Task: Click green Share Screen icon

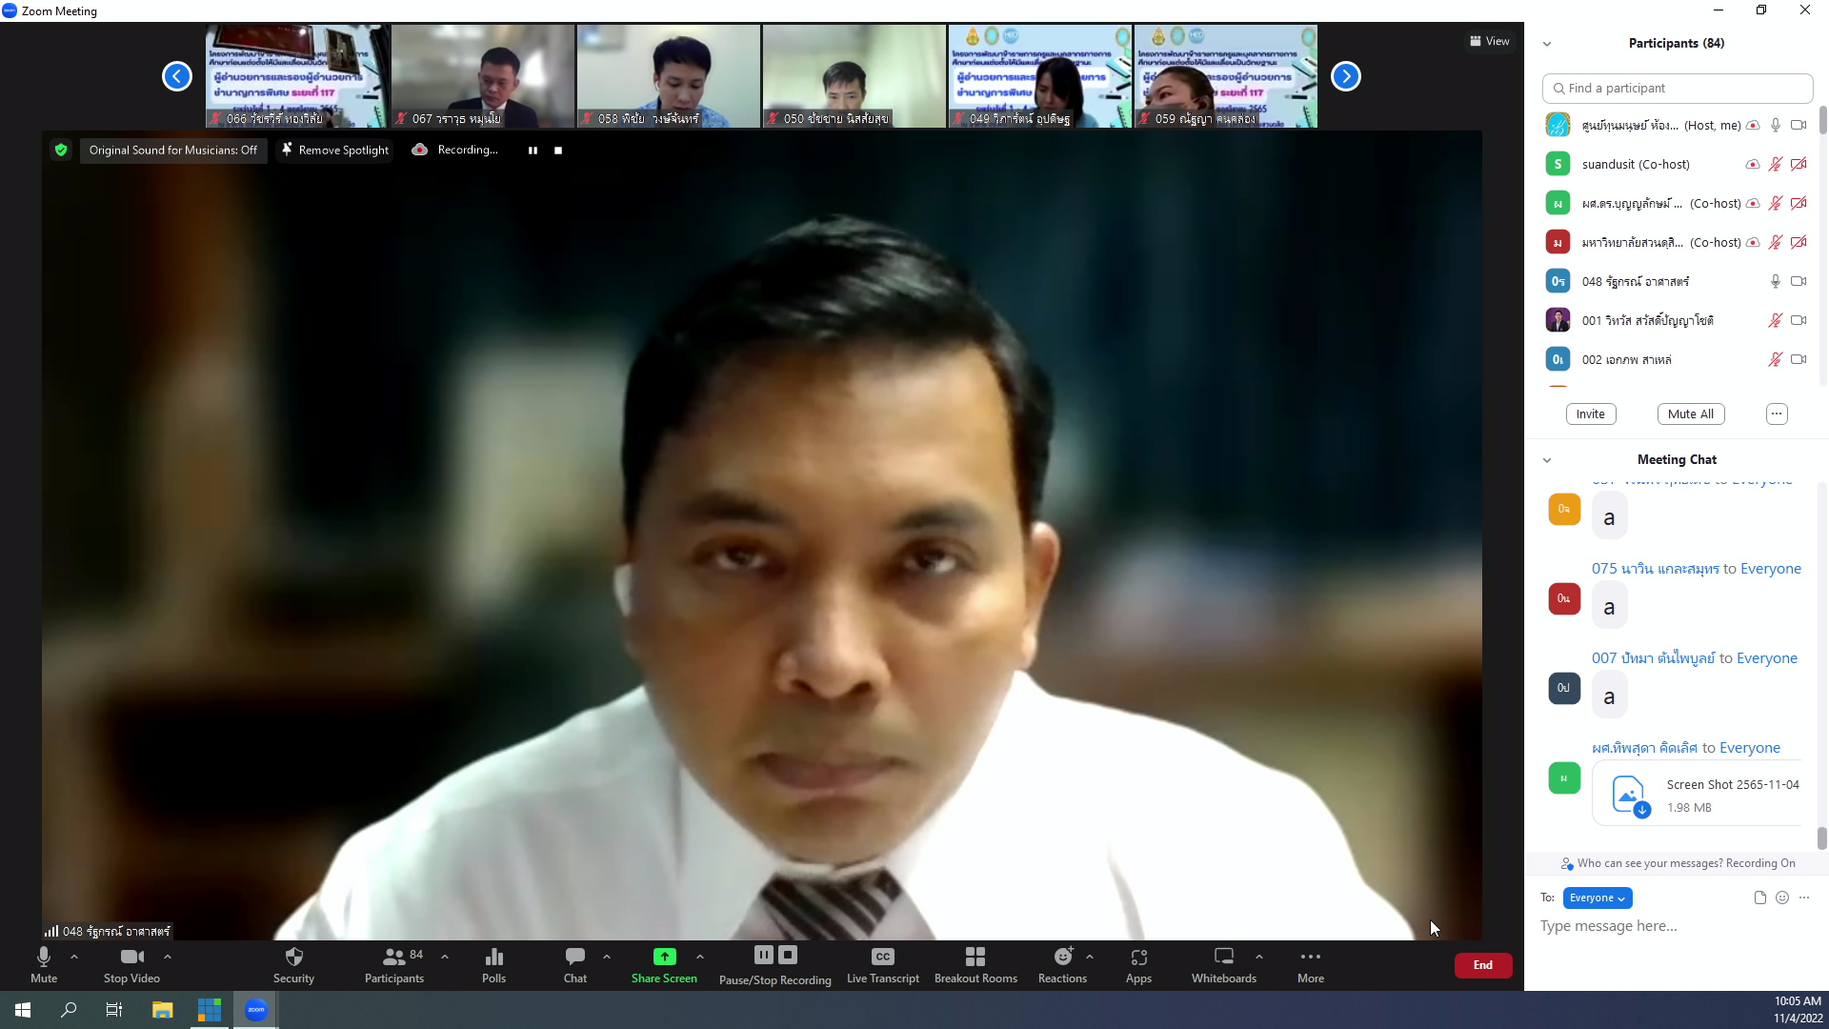Action: coord(664,957)
